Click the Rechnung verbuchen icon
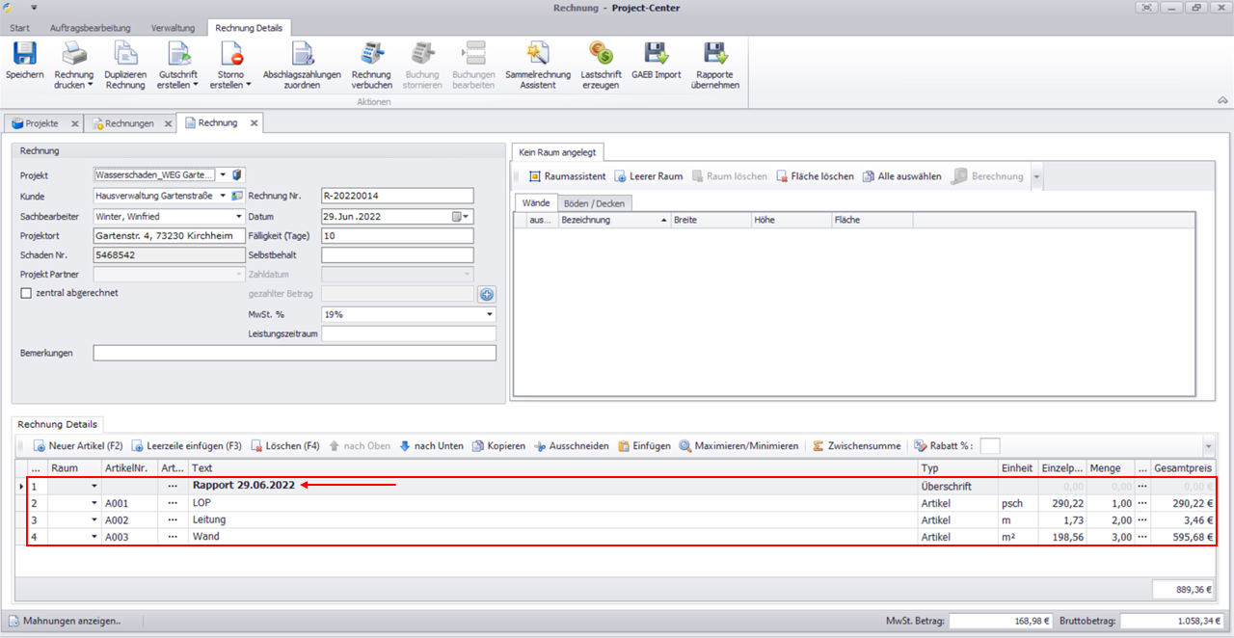Viewport: 1234px width, 638px height. click(371, 54)
